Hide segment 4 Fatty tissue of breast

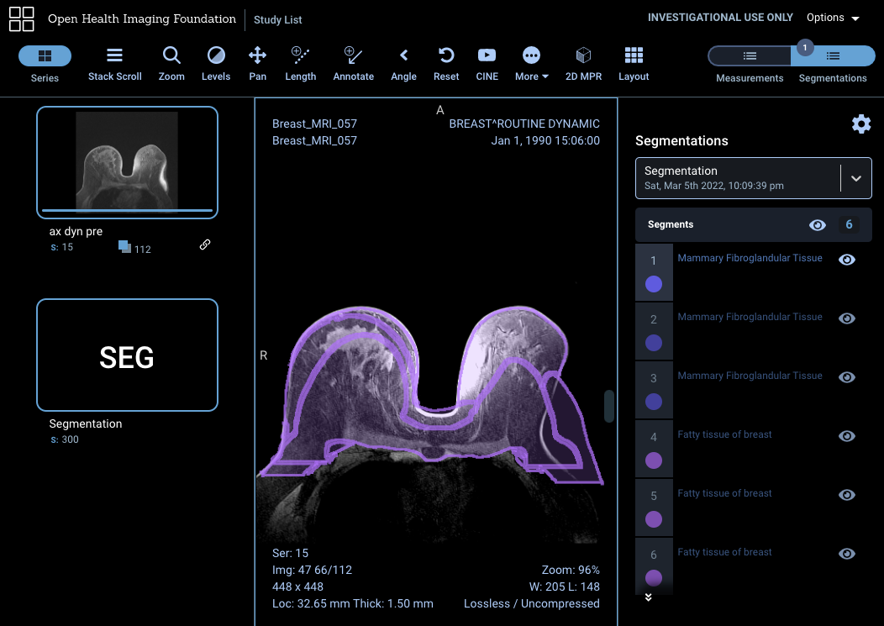tap(846, 436)
